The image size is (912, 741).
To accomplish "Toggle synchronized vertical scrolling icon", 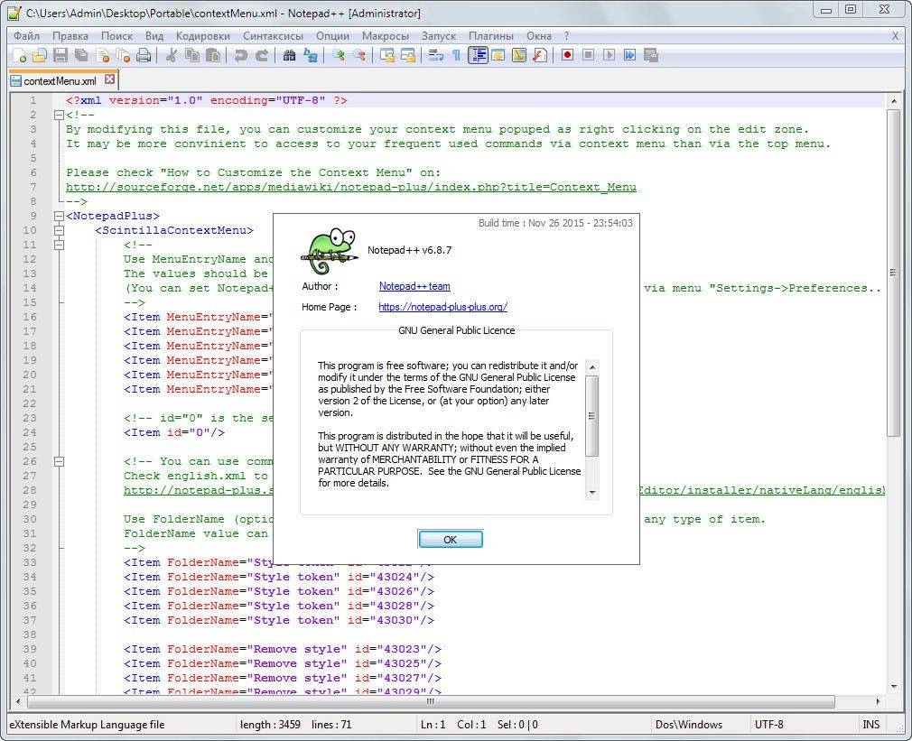I will [x=386, y=55].
